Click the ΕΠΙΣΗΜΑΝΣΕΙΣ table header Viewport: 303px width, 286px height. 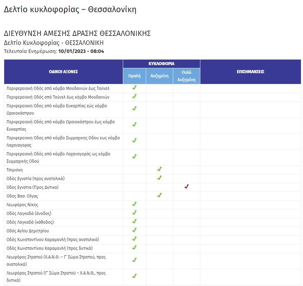(x=250, y=72)
